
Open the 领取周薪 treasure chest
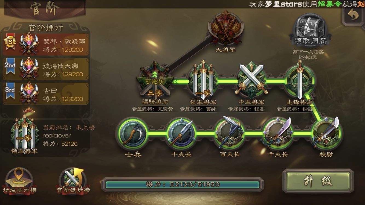pyautogui.click(x=310, y=30)
